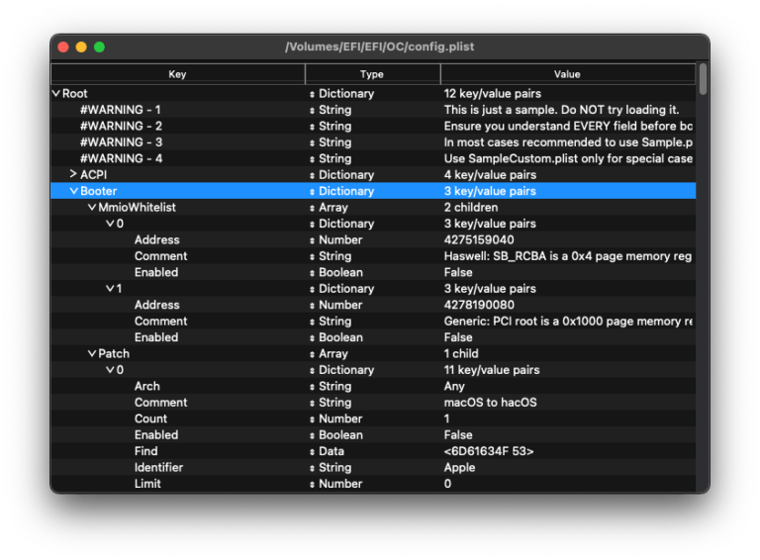760x560 pixels.
Task: Click the vertical scrollbar thumb
Action: (703, 80)
